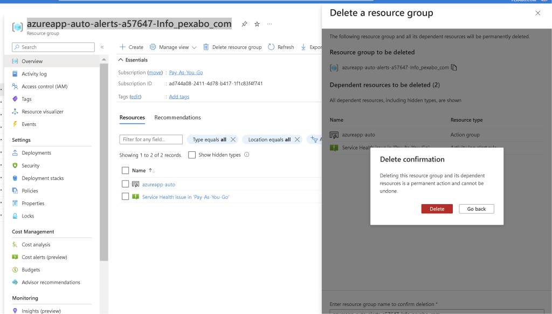
Task: Open Overview in the sidebar
Action: [x=52, y=61]
